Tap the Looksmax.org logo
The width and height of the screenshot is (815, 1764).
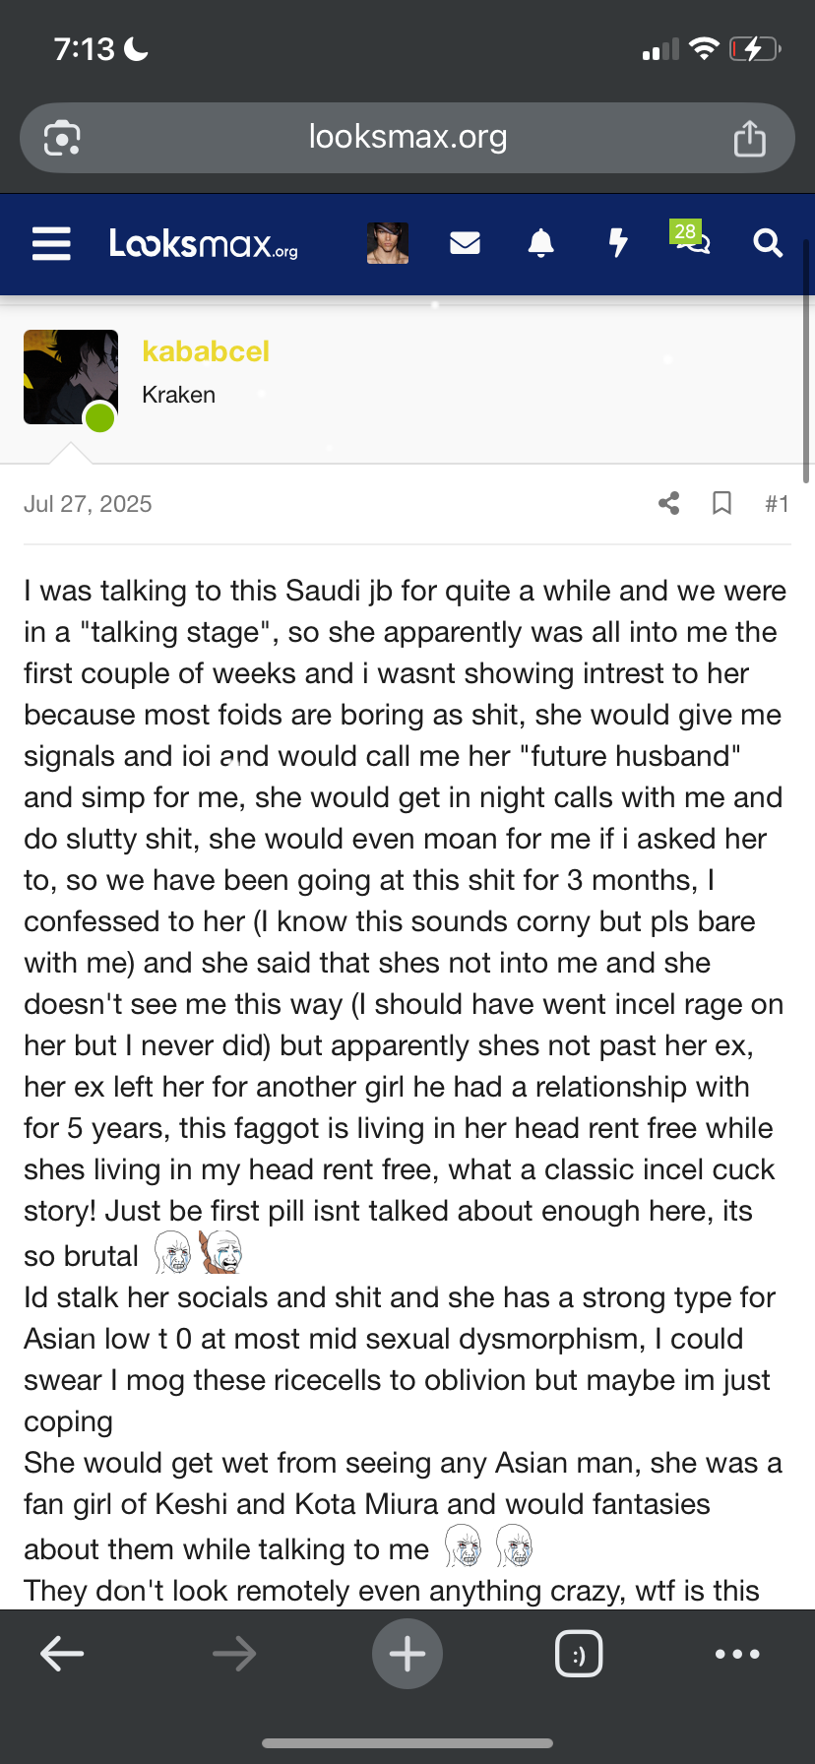(204, 243)
